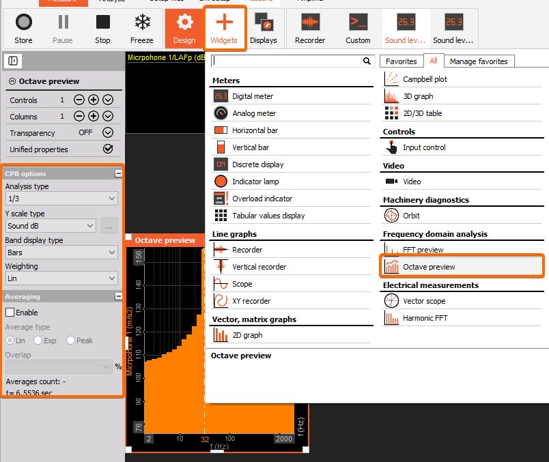The image size is (549, 462).
Task: Open the first Sound level display
Action: [406, 29]
